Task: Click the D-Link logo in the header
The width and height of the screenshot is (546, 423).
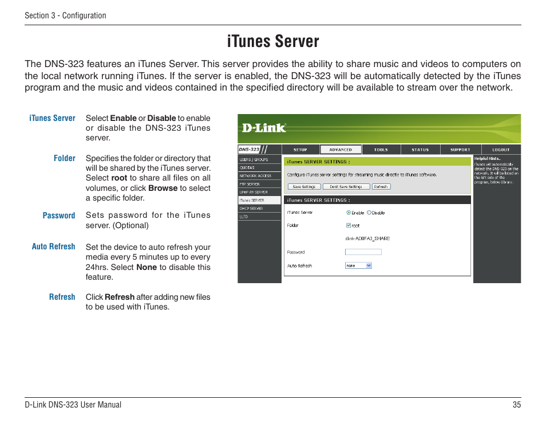Action: (x=264, y=128)
